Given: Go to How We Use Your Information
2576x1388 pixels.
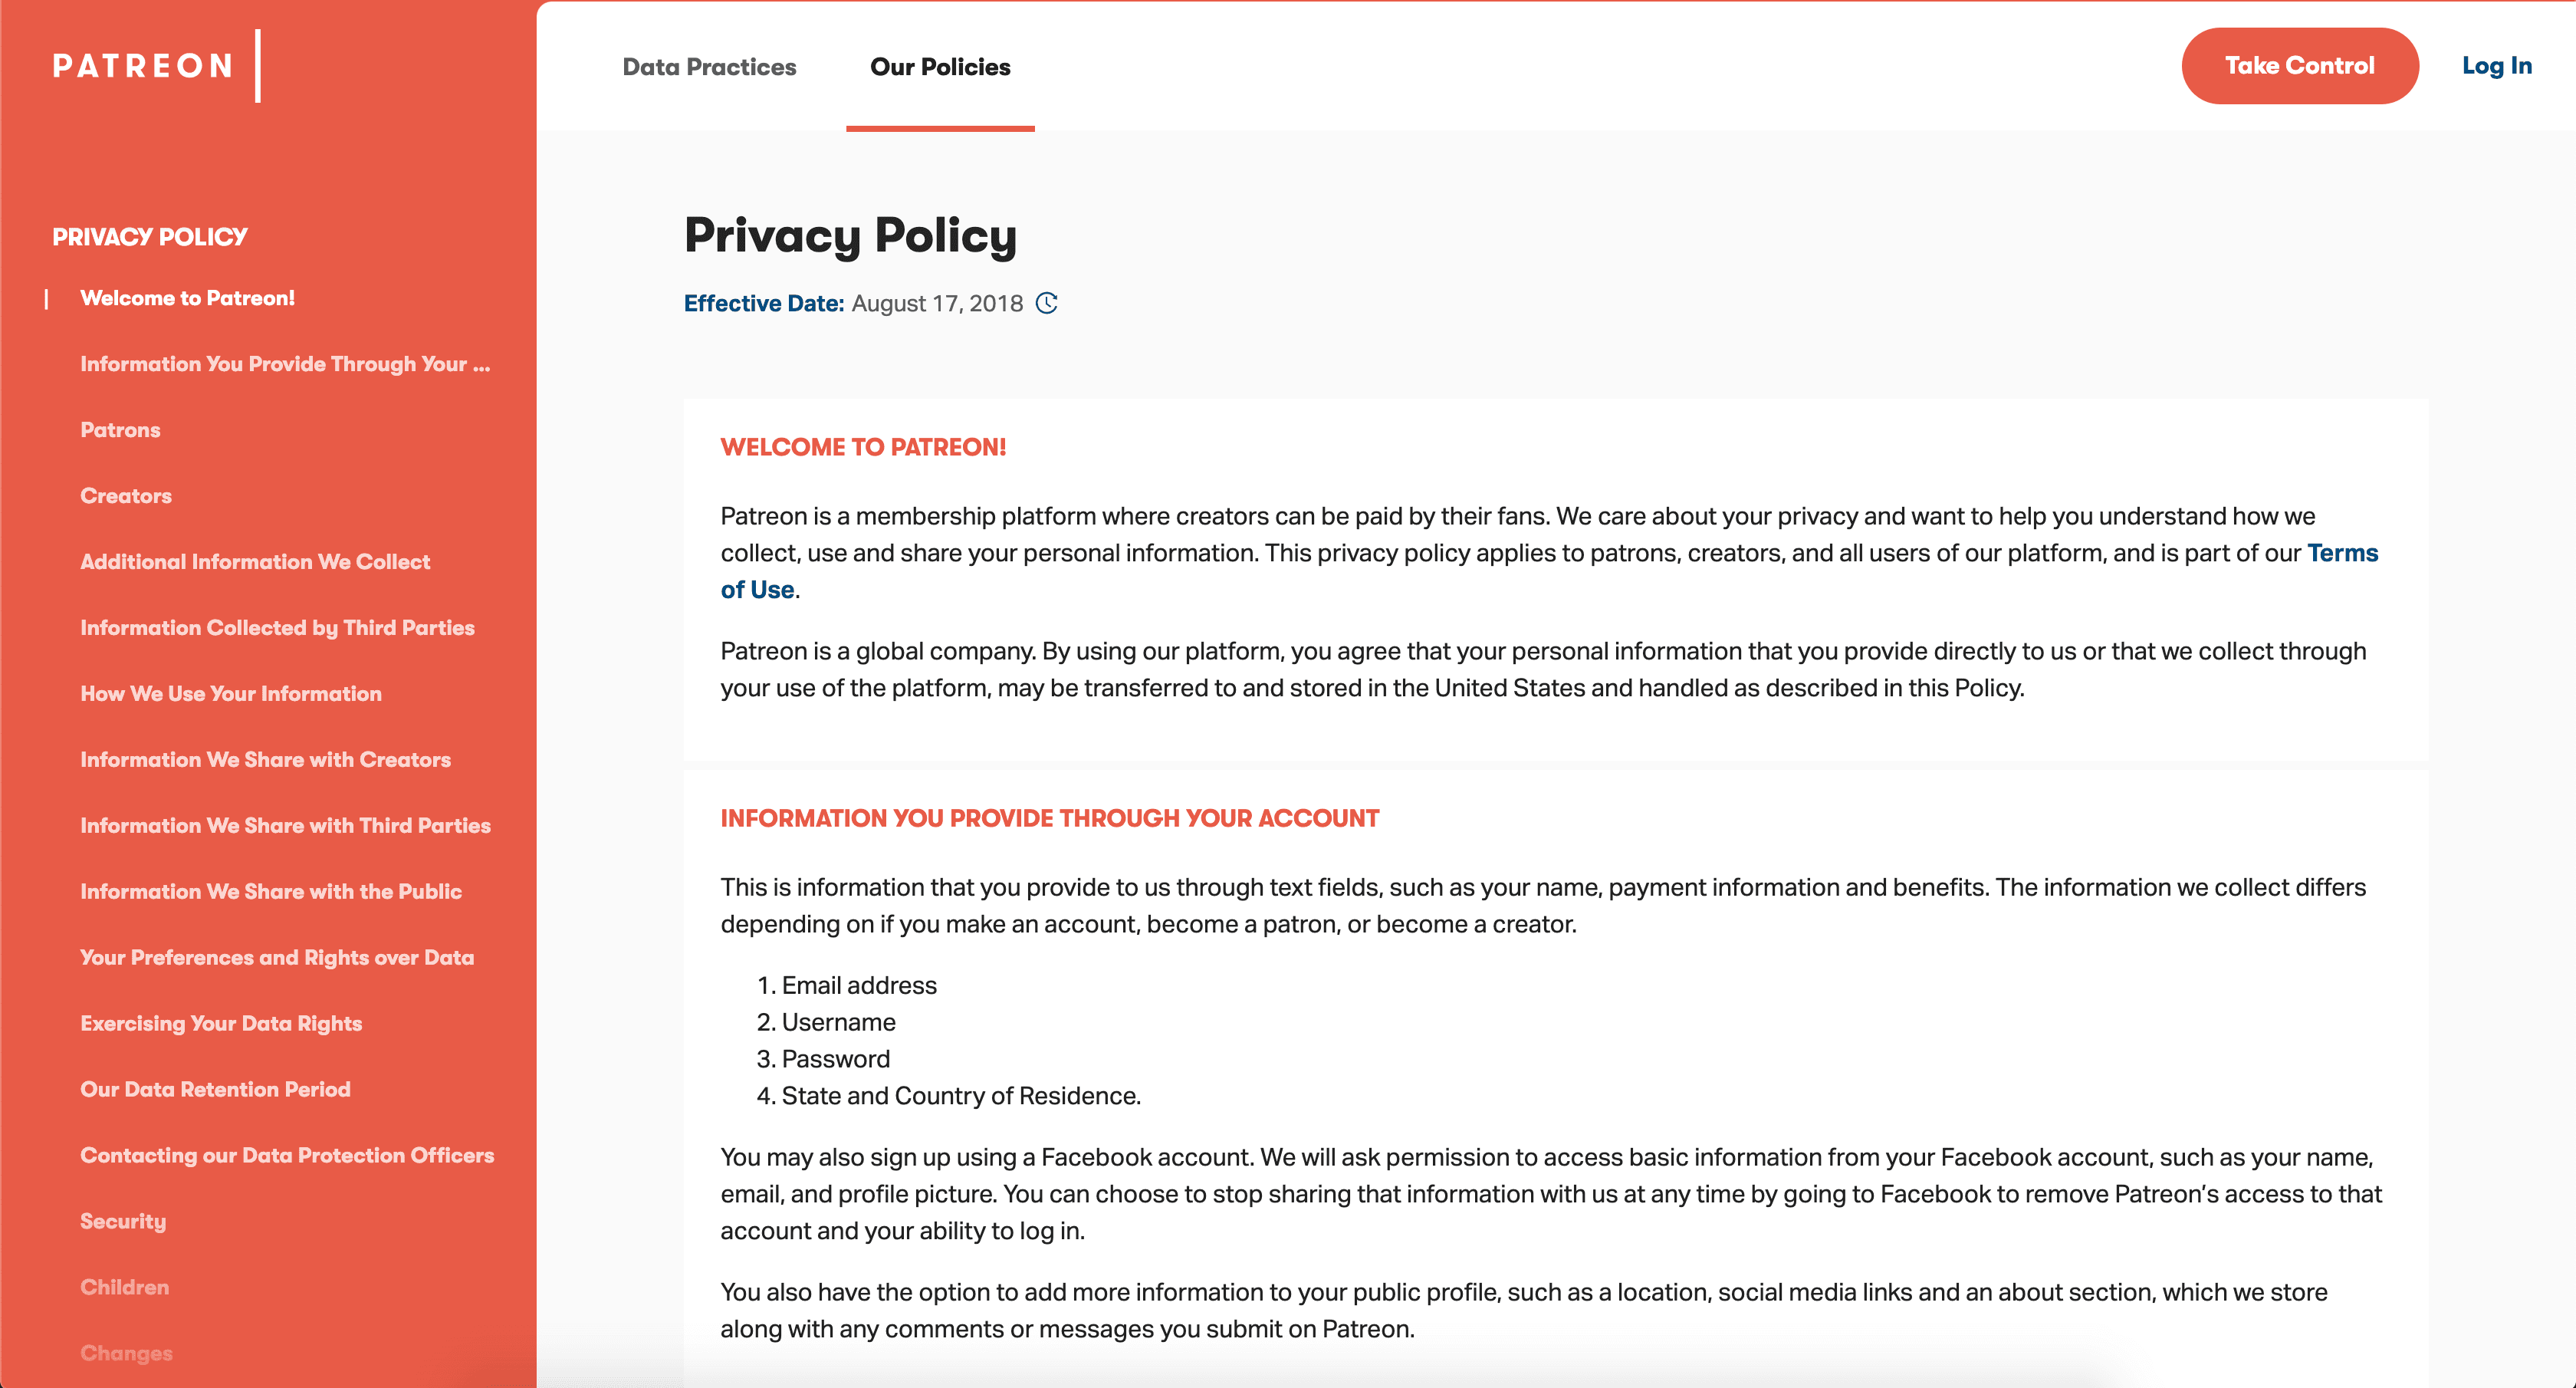Looking at the screenshot, I should tap(231, 694).
